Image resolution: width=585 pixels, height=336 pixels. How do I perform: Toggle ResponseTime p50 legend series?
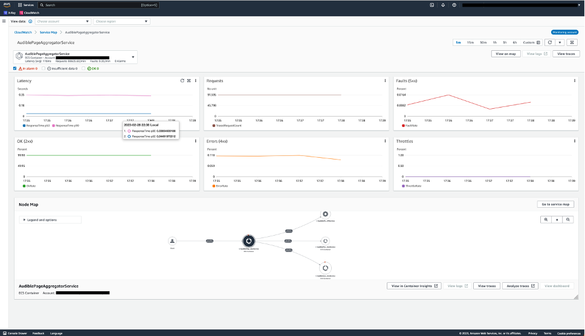point(36,126)
